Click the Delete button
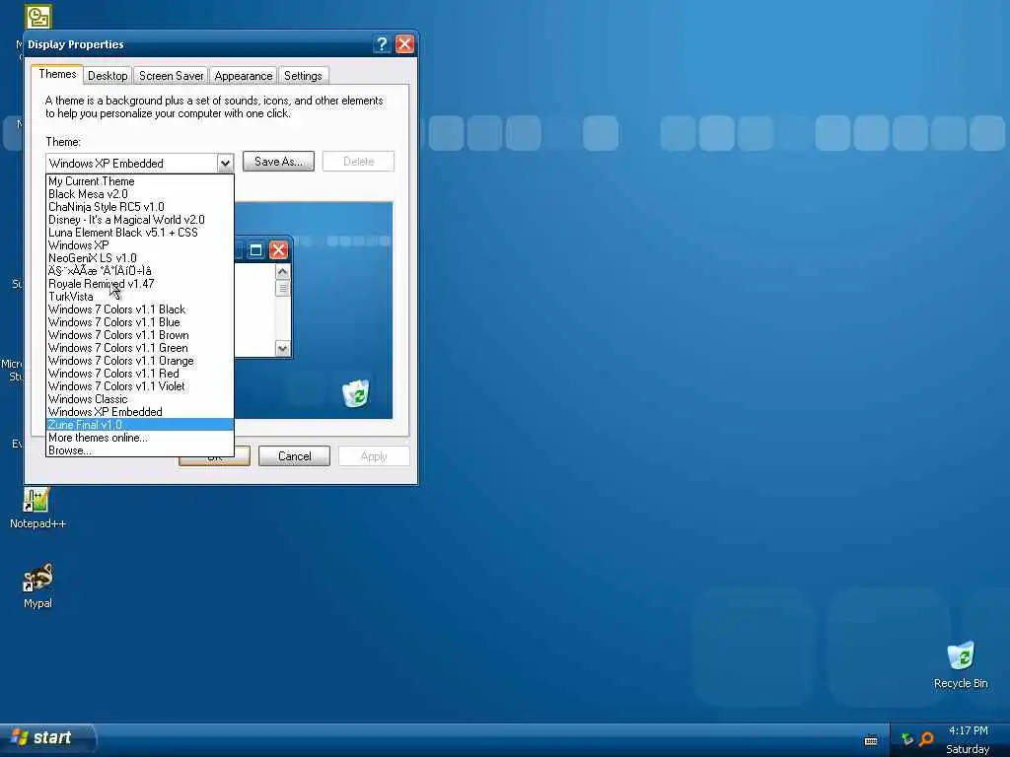Screen dimensions: 1010x757 coord(358,162)
